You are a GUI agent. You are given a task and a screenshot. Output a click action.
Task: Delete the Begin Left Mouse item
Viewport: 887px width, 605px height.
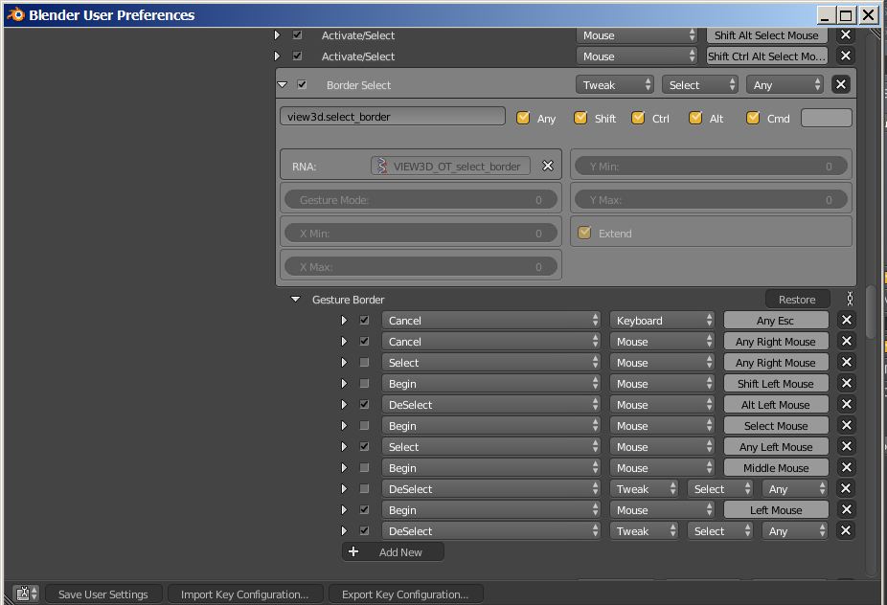[846, 510]
